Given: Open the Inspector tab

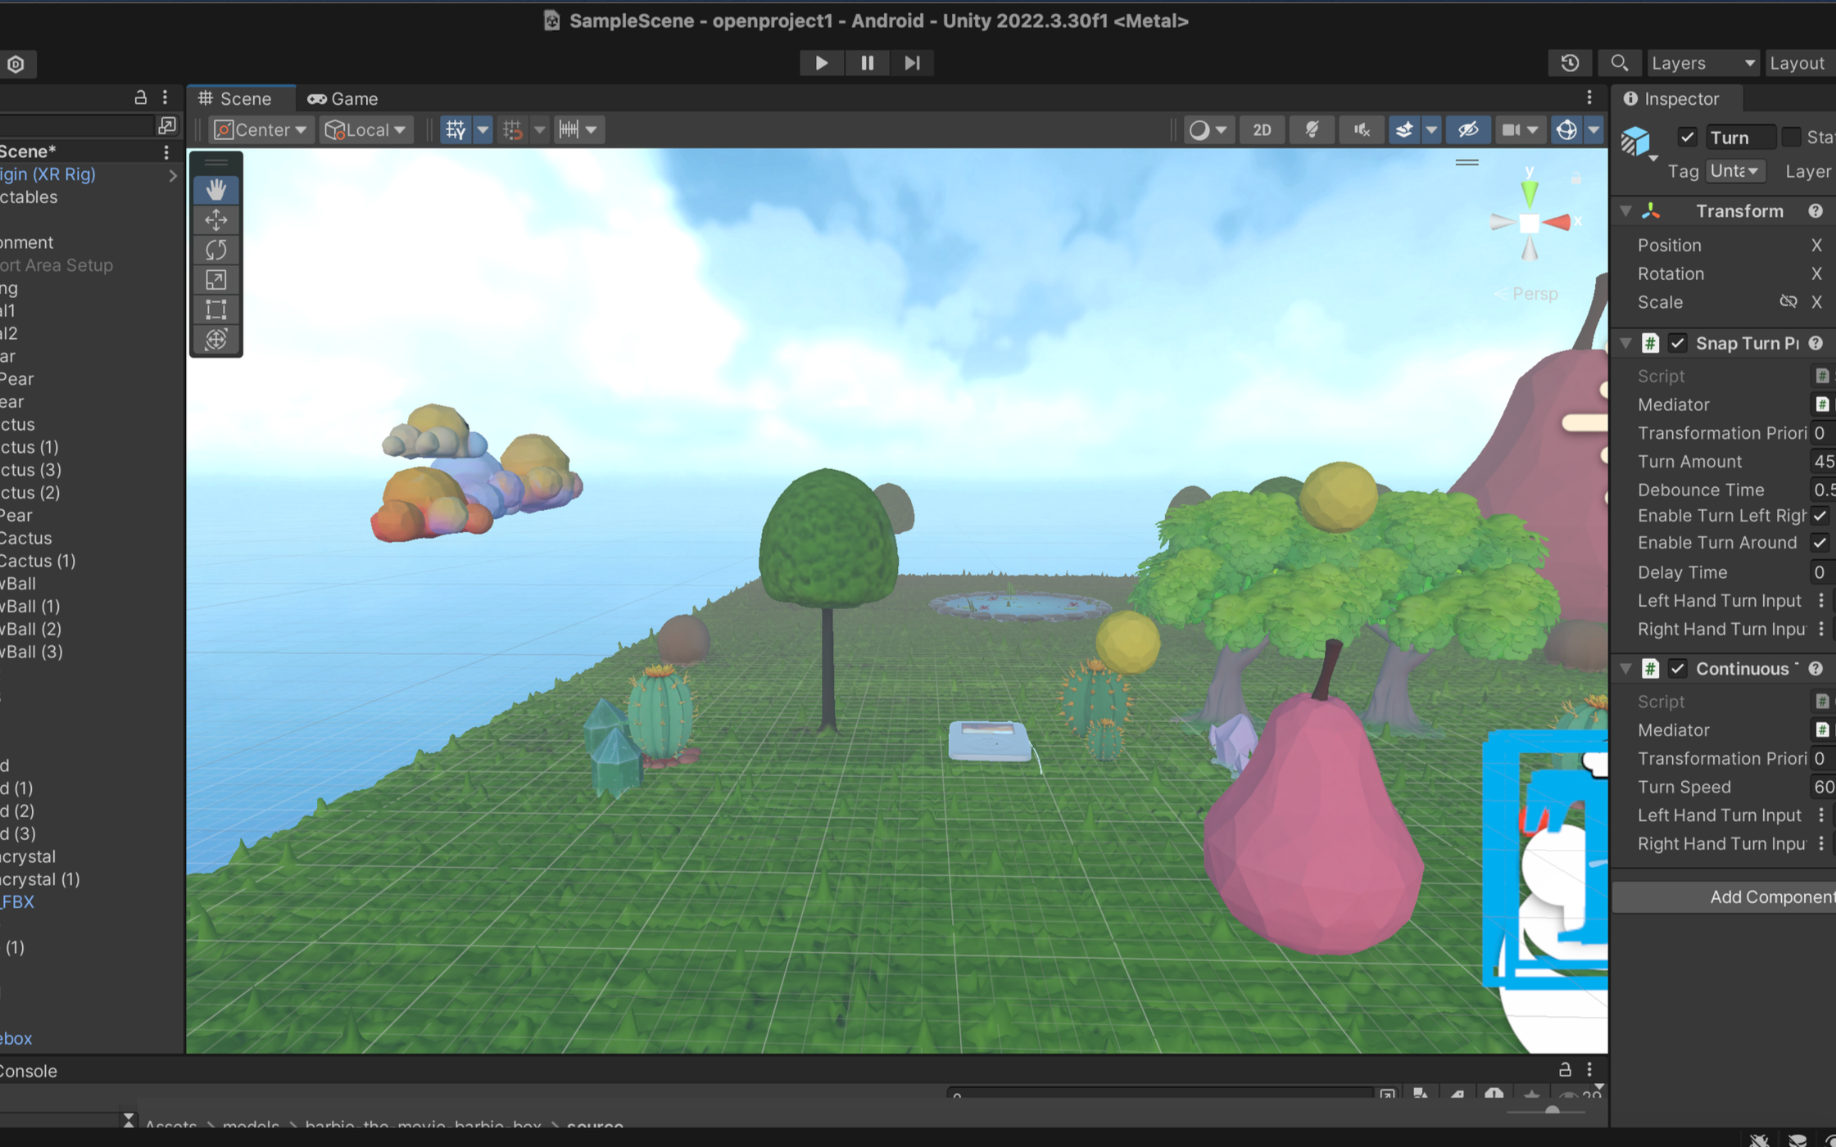Looking at the screenshot, I should tap(1671, 98).
